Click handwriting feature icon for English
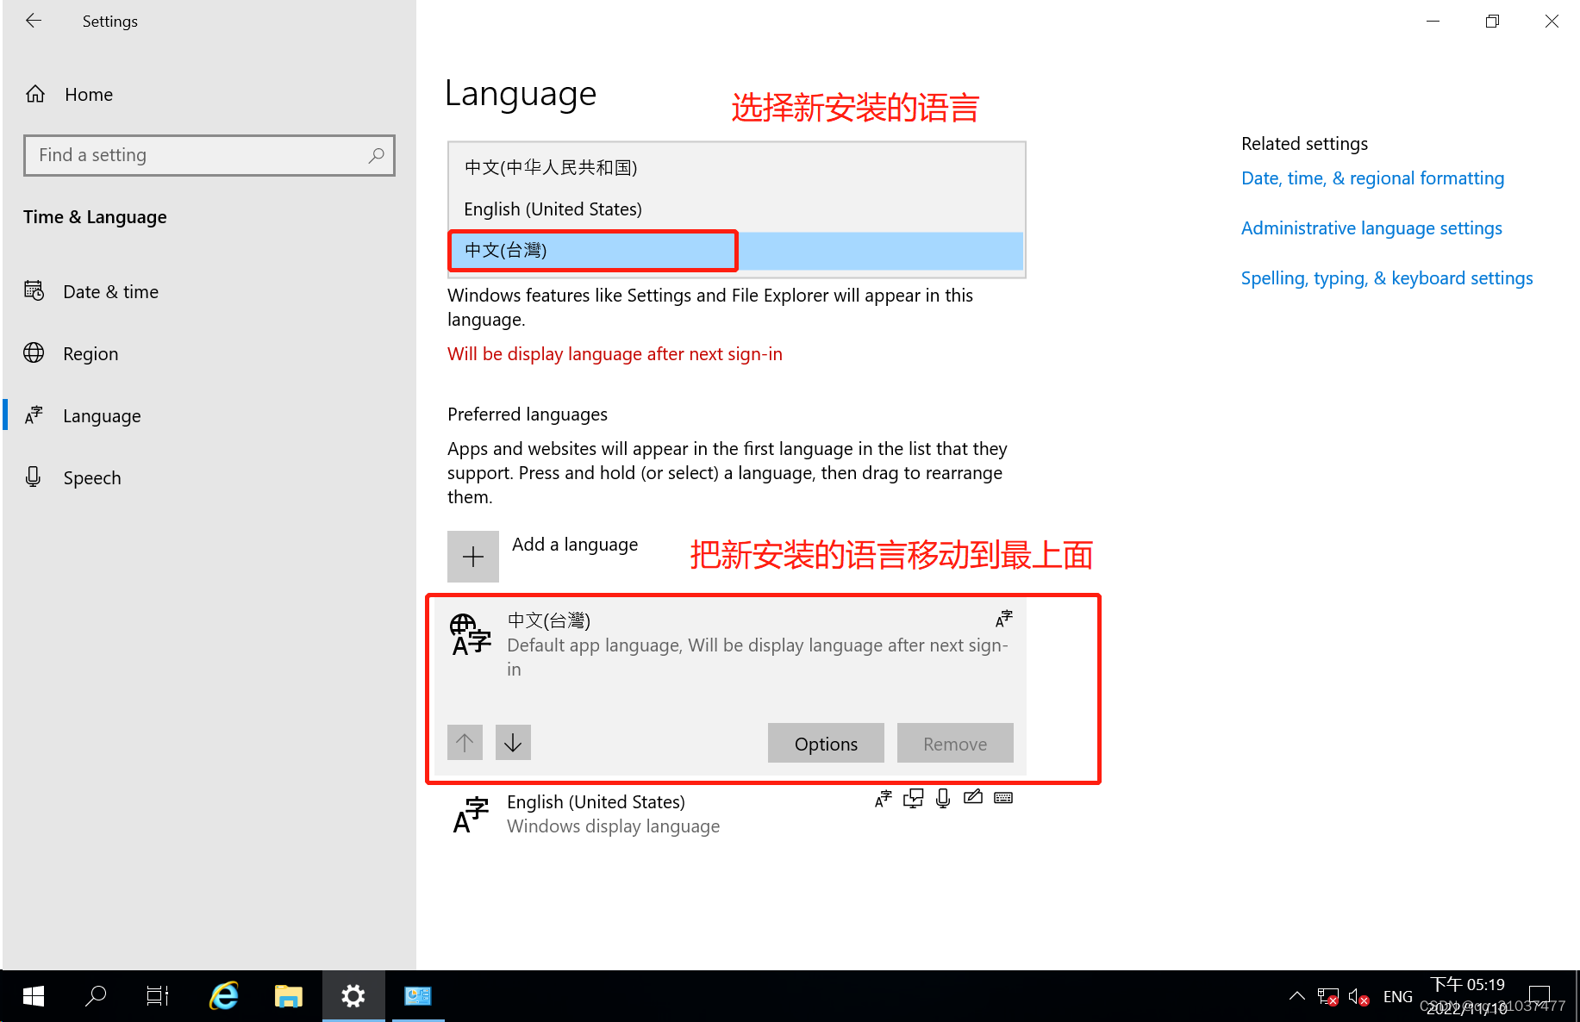 [973, 797]
